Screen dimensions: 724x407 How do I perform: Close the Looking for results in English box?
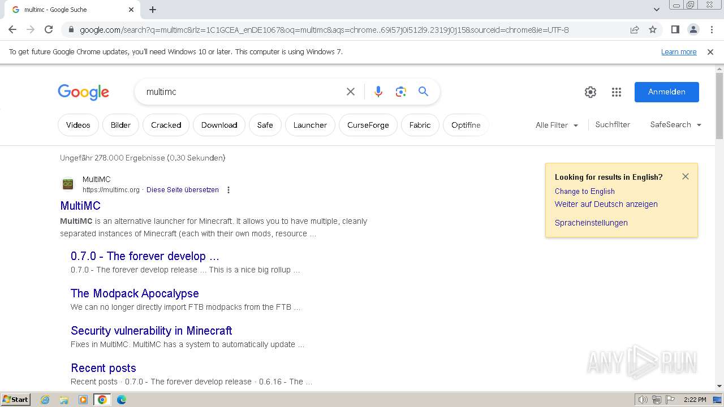686,176
